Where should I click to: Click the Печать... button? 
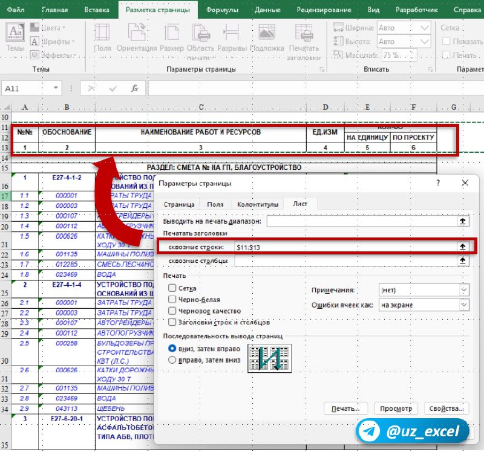pos(345,408)
